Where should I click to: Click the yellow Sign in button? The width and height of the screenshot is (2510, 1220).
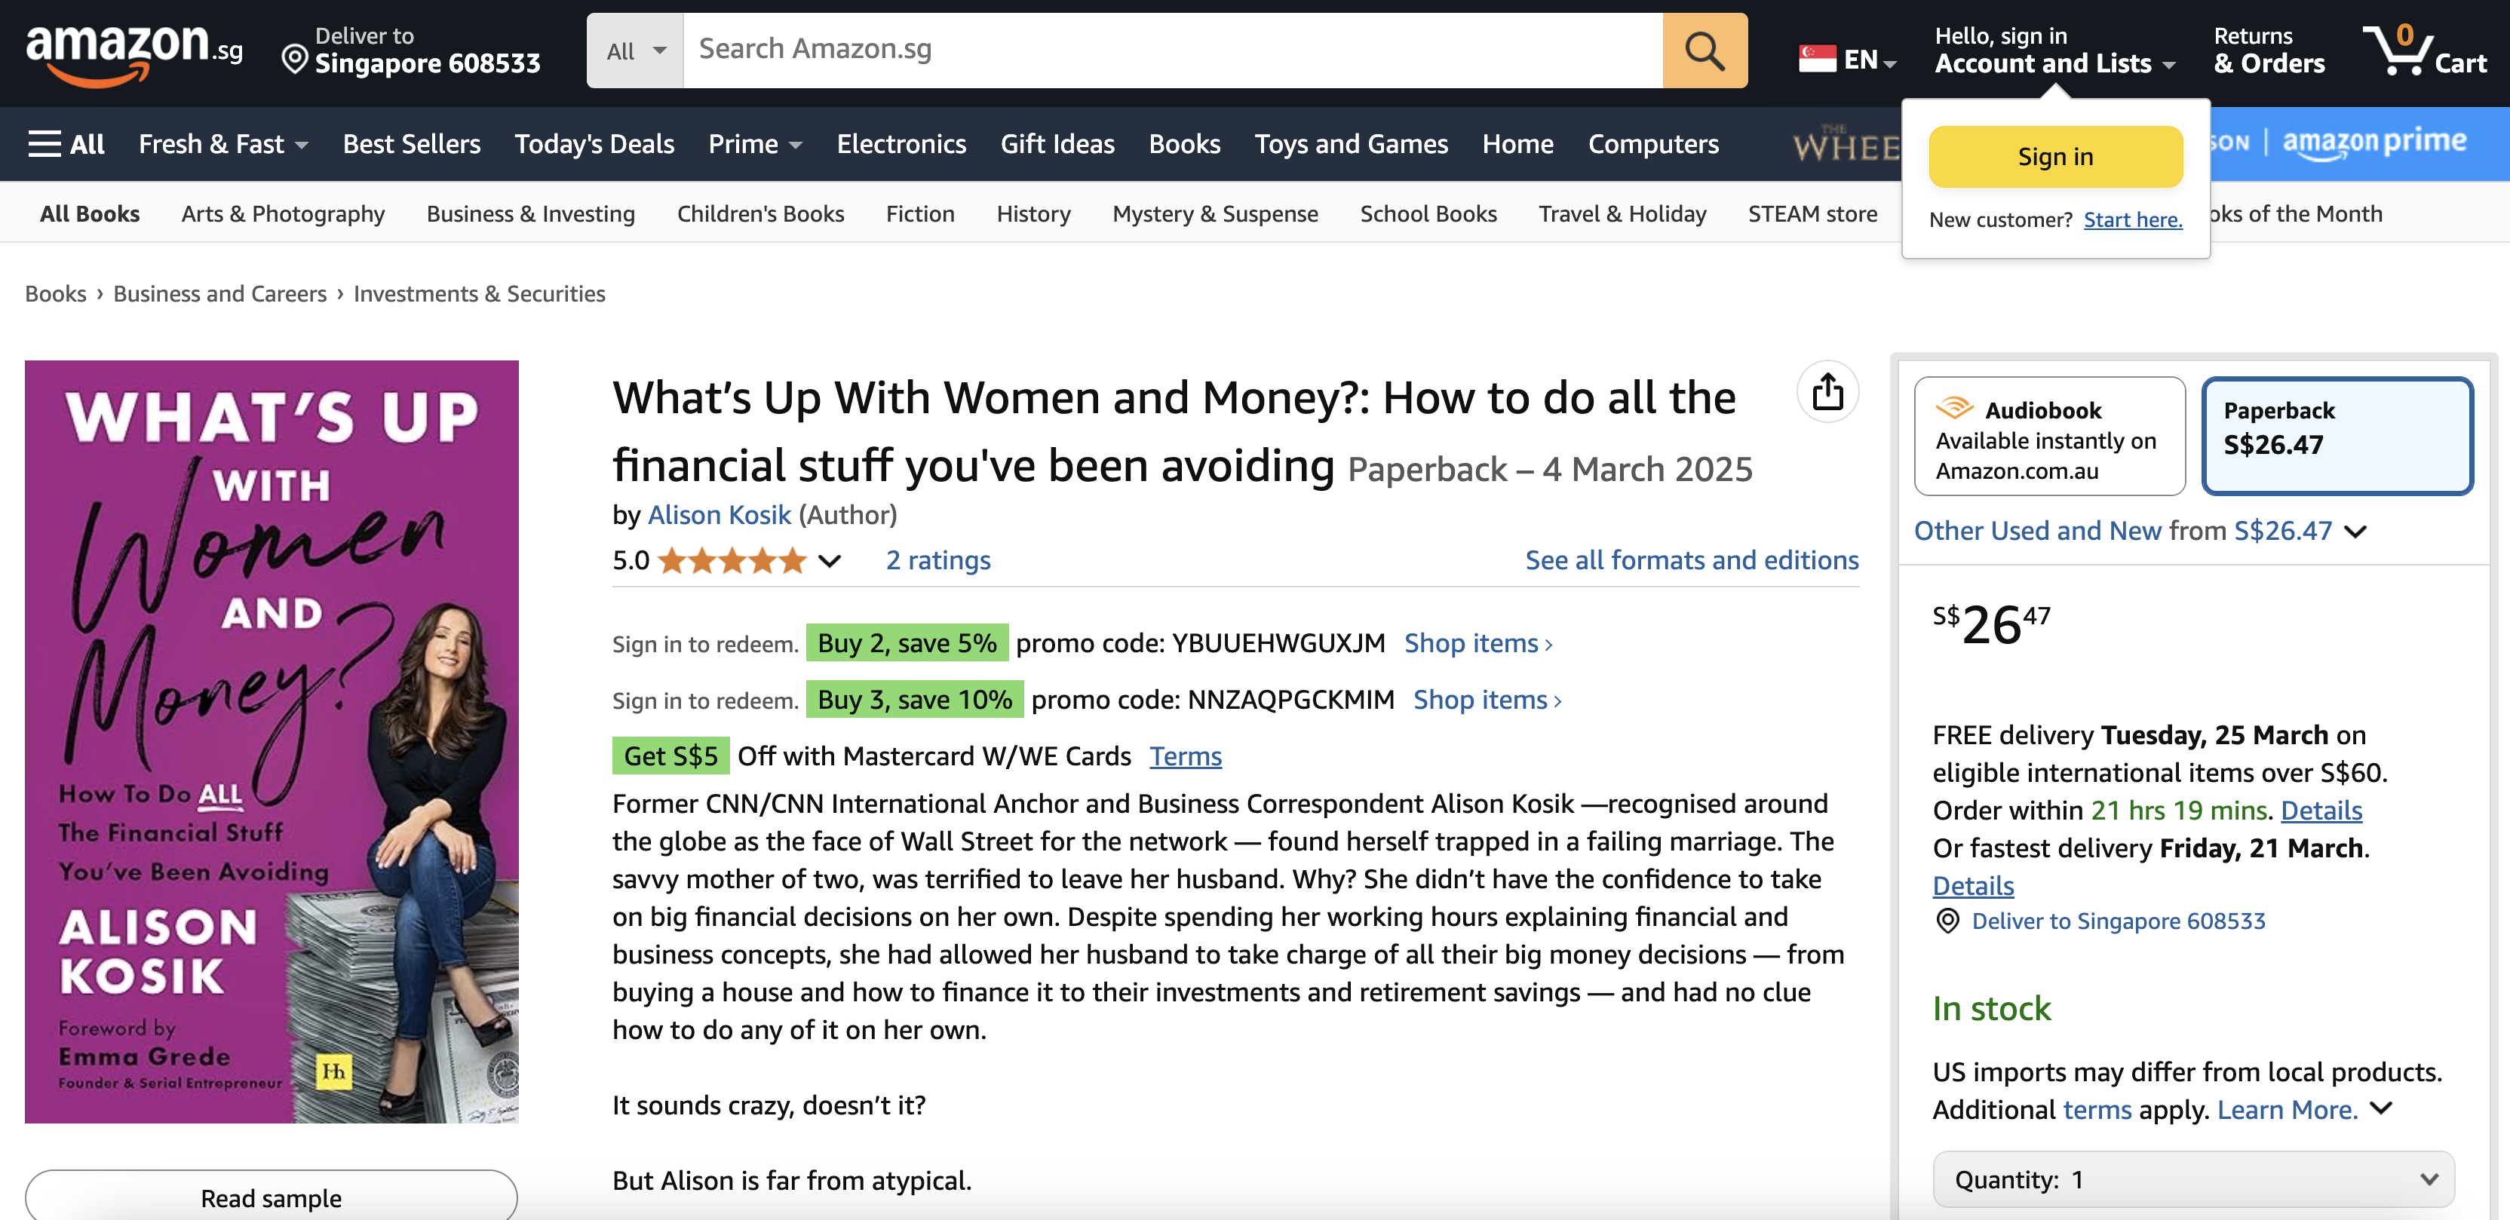[x=2055, y=156]
